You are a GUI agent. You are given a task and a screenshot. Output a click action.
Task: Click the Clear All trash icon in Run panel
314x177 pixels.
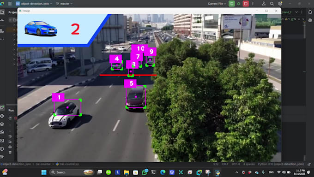(10, 153)
